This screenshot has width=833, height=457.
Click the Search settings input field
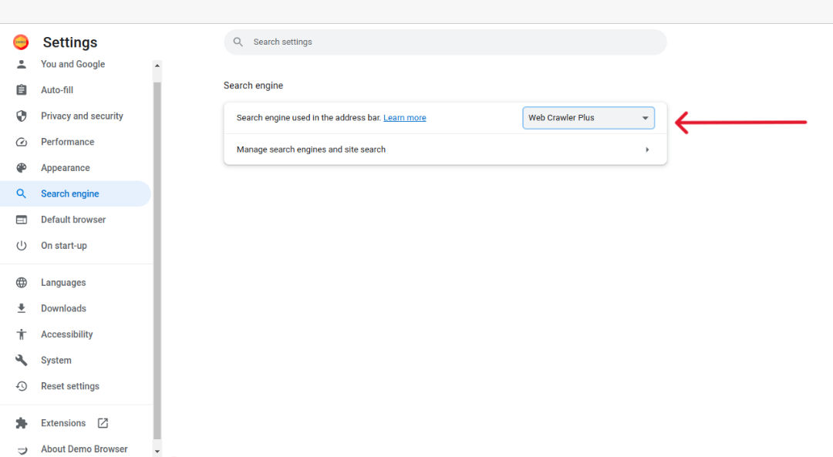click(445, 42)
